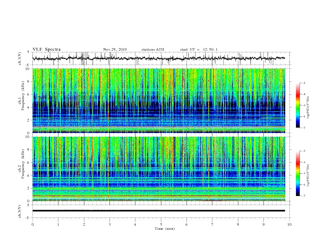The height and width of the screenshot is (252, 326).
Task: Select the date text "Nov.28, 2019"
Action: [115, 49]
